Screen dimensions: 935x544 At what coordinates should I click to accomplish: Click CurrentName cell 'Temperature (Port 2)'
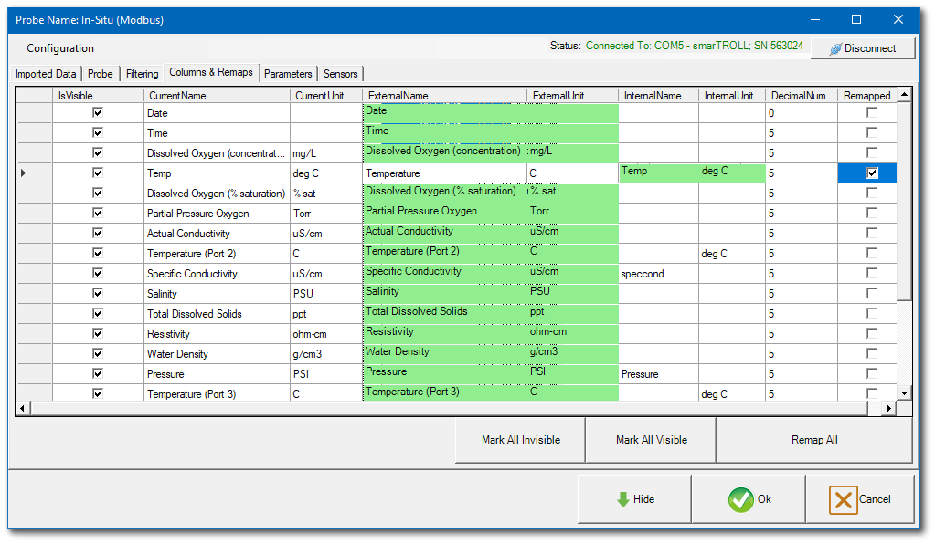pyautogui.click(x=217, y=254)
